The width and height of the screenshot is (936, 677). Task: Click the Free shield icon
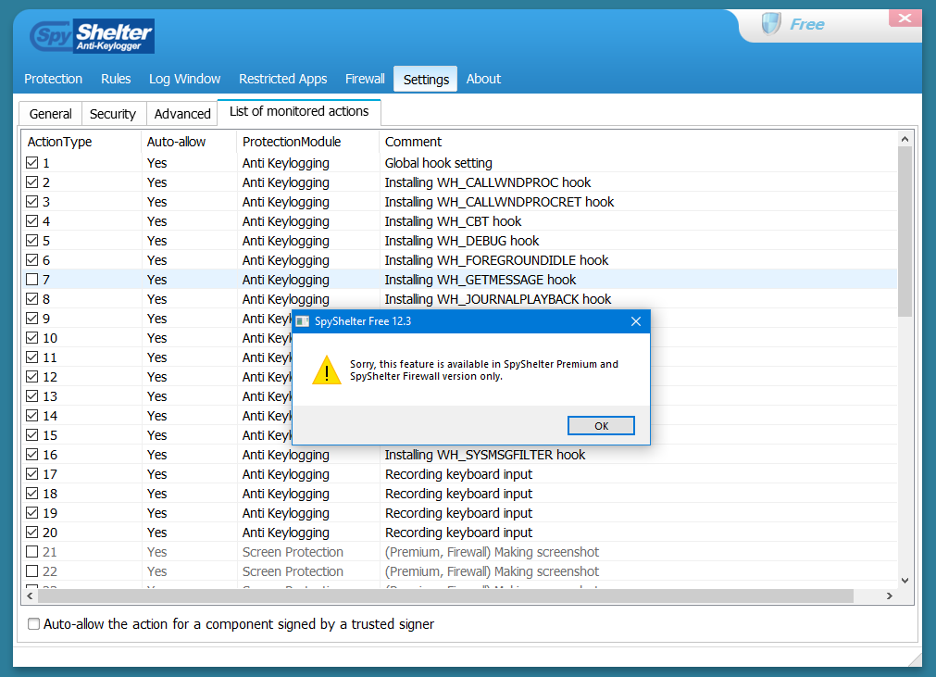pos(770,24)
